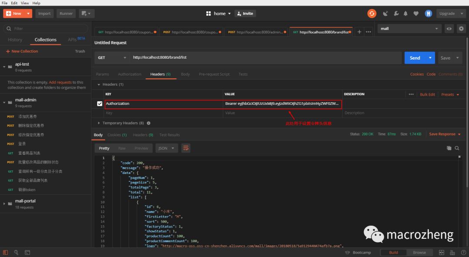Image resolution: width=469 pixels, height=257 pixels.
Task: Open the console icon in status bar
Action: click(x=27, y=253)
